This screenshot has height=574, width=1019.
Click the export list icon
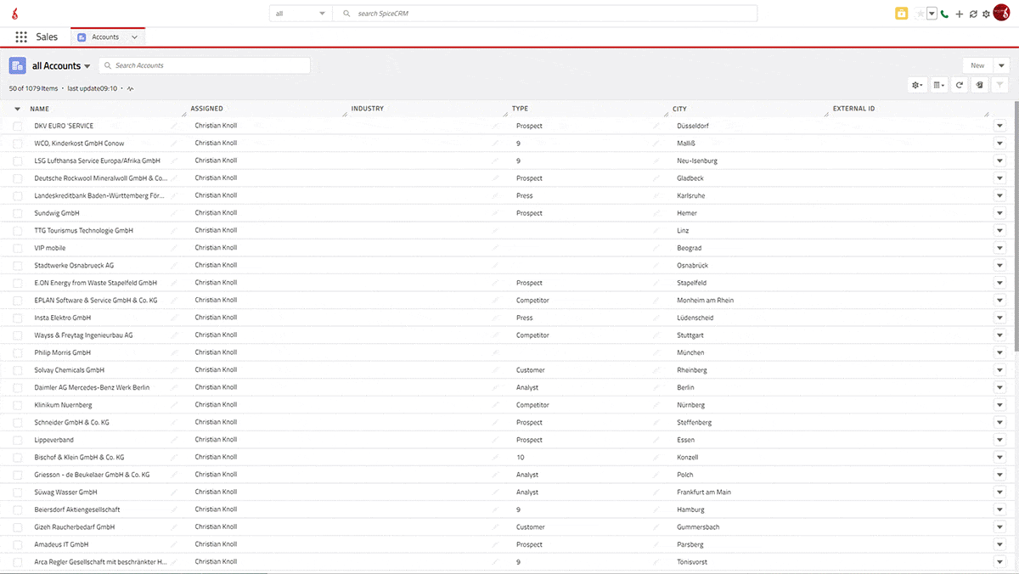tap(980, 85)
